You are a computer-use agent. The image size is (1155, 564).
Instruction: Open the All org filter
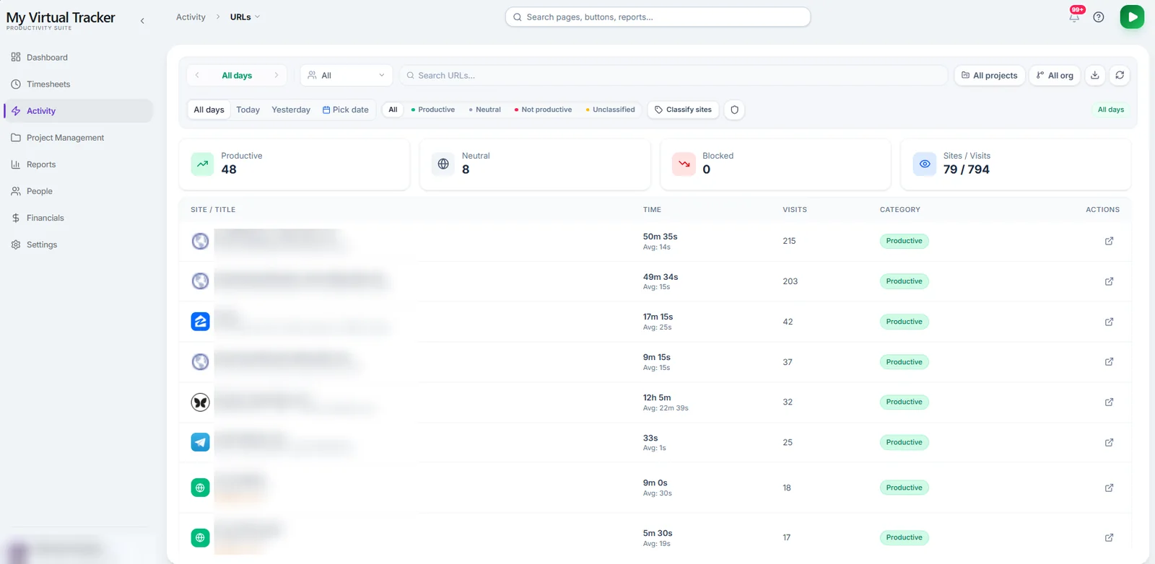[x=1055, y=75]
